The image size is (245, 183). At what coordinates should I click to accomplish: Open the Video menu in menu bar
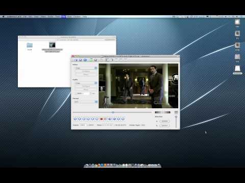point(43,17)
